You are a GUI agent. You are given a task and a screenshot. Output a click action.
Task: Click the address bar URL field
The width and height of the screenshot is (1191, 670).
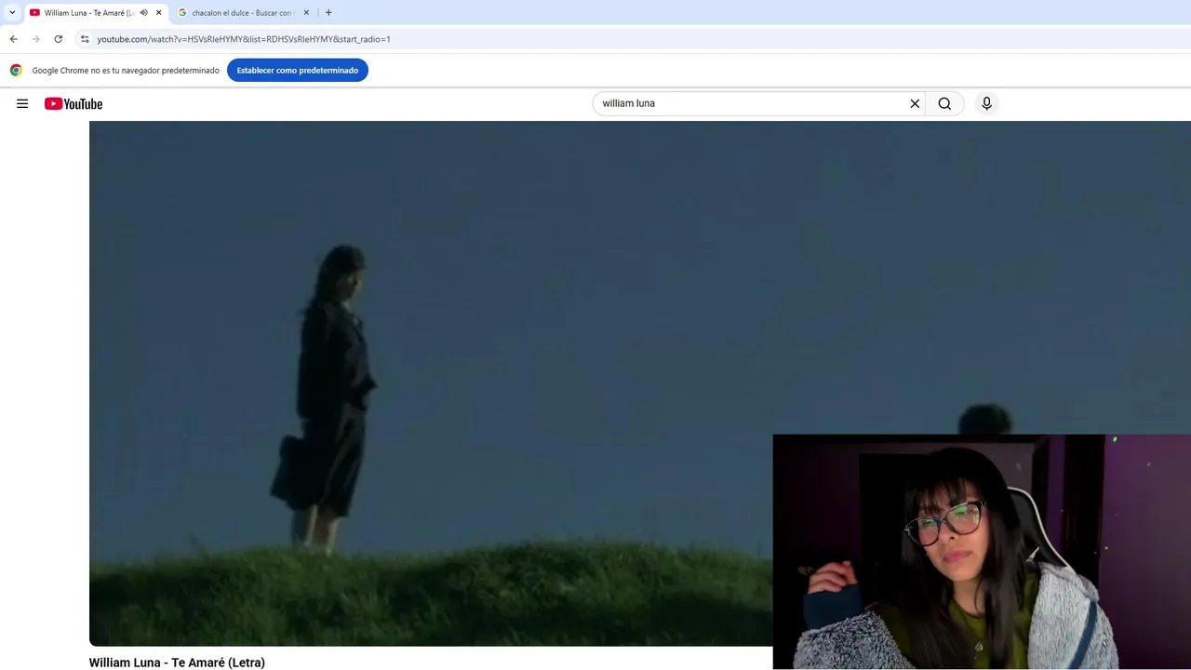pos(633,39)
